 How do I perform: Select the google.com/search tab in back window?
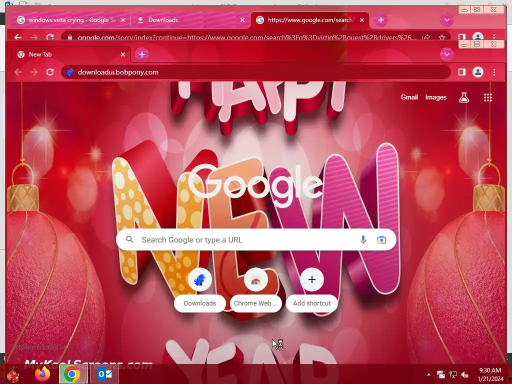tap(310, 20)
